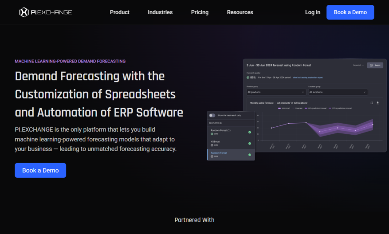Click Book a Demo in header

tap(350, 12)
